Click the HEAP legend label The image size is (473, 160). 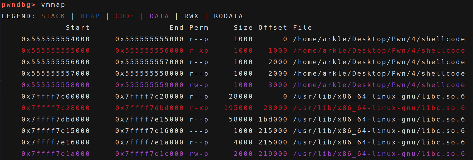pos(90,16)
